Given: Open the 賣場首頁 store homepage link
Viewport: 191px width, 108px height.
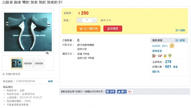Looking at the screenshot, I should pos(157,51).
